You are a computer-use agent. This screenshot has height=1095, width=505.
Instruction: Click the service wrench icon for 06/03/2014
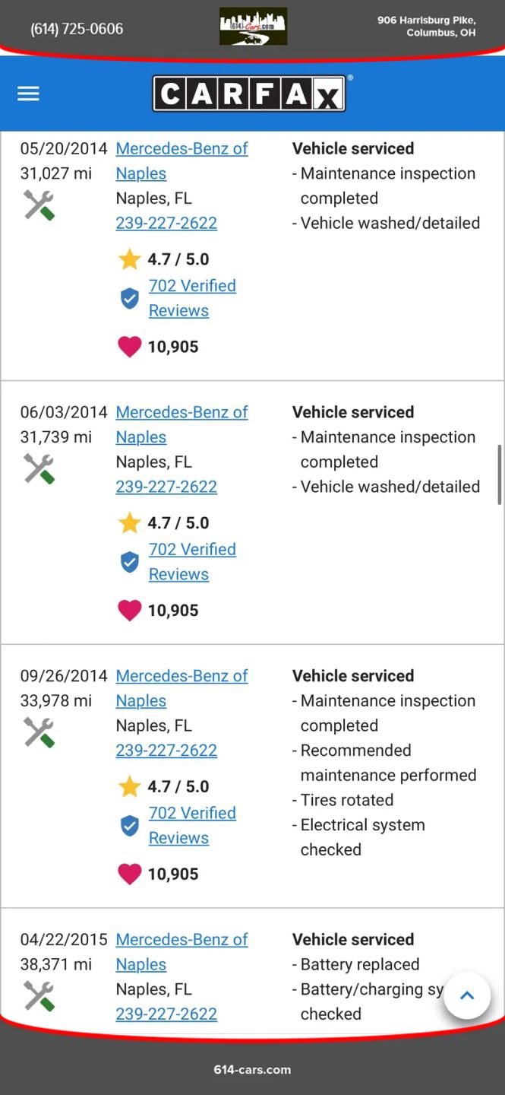(39, 469)
